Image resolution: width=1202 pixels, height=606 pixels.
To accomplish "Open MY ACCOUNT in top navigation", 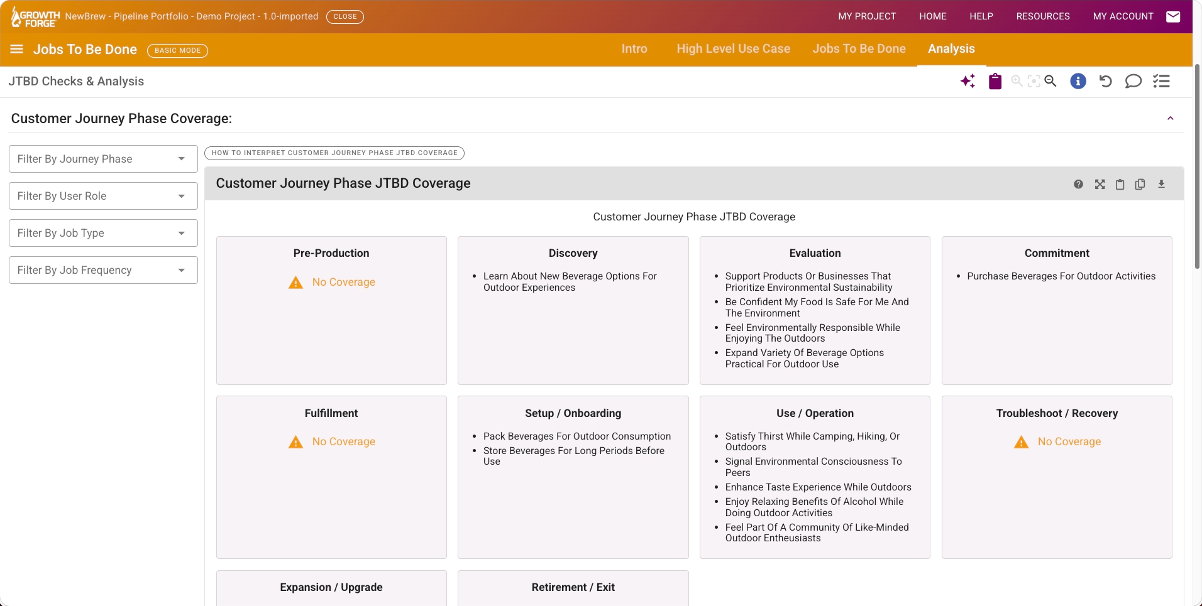I will pos(1123,16).
